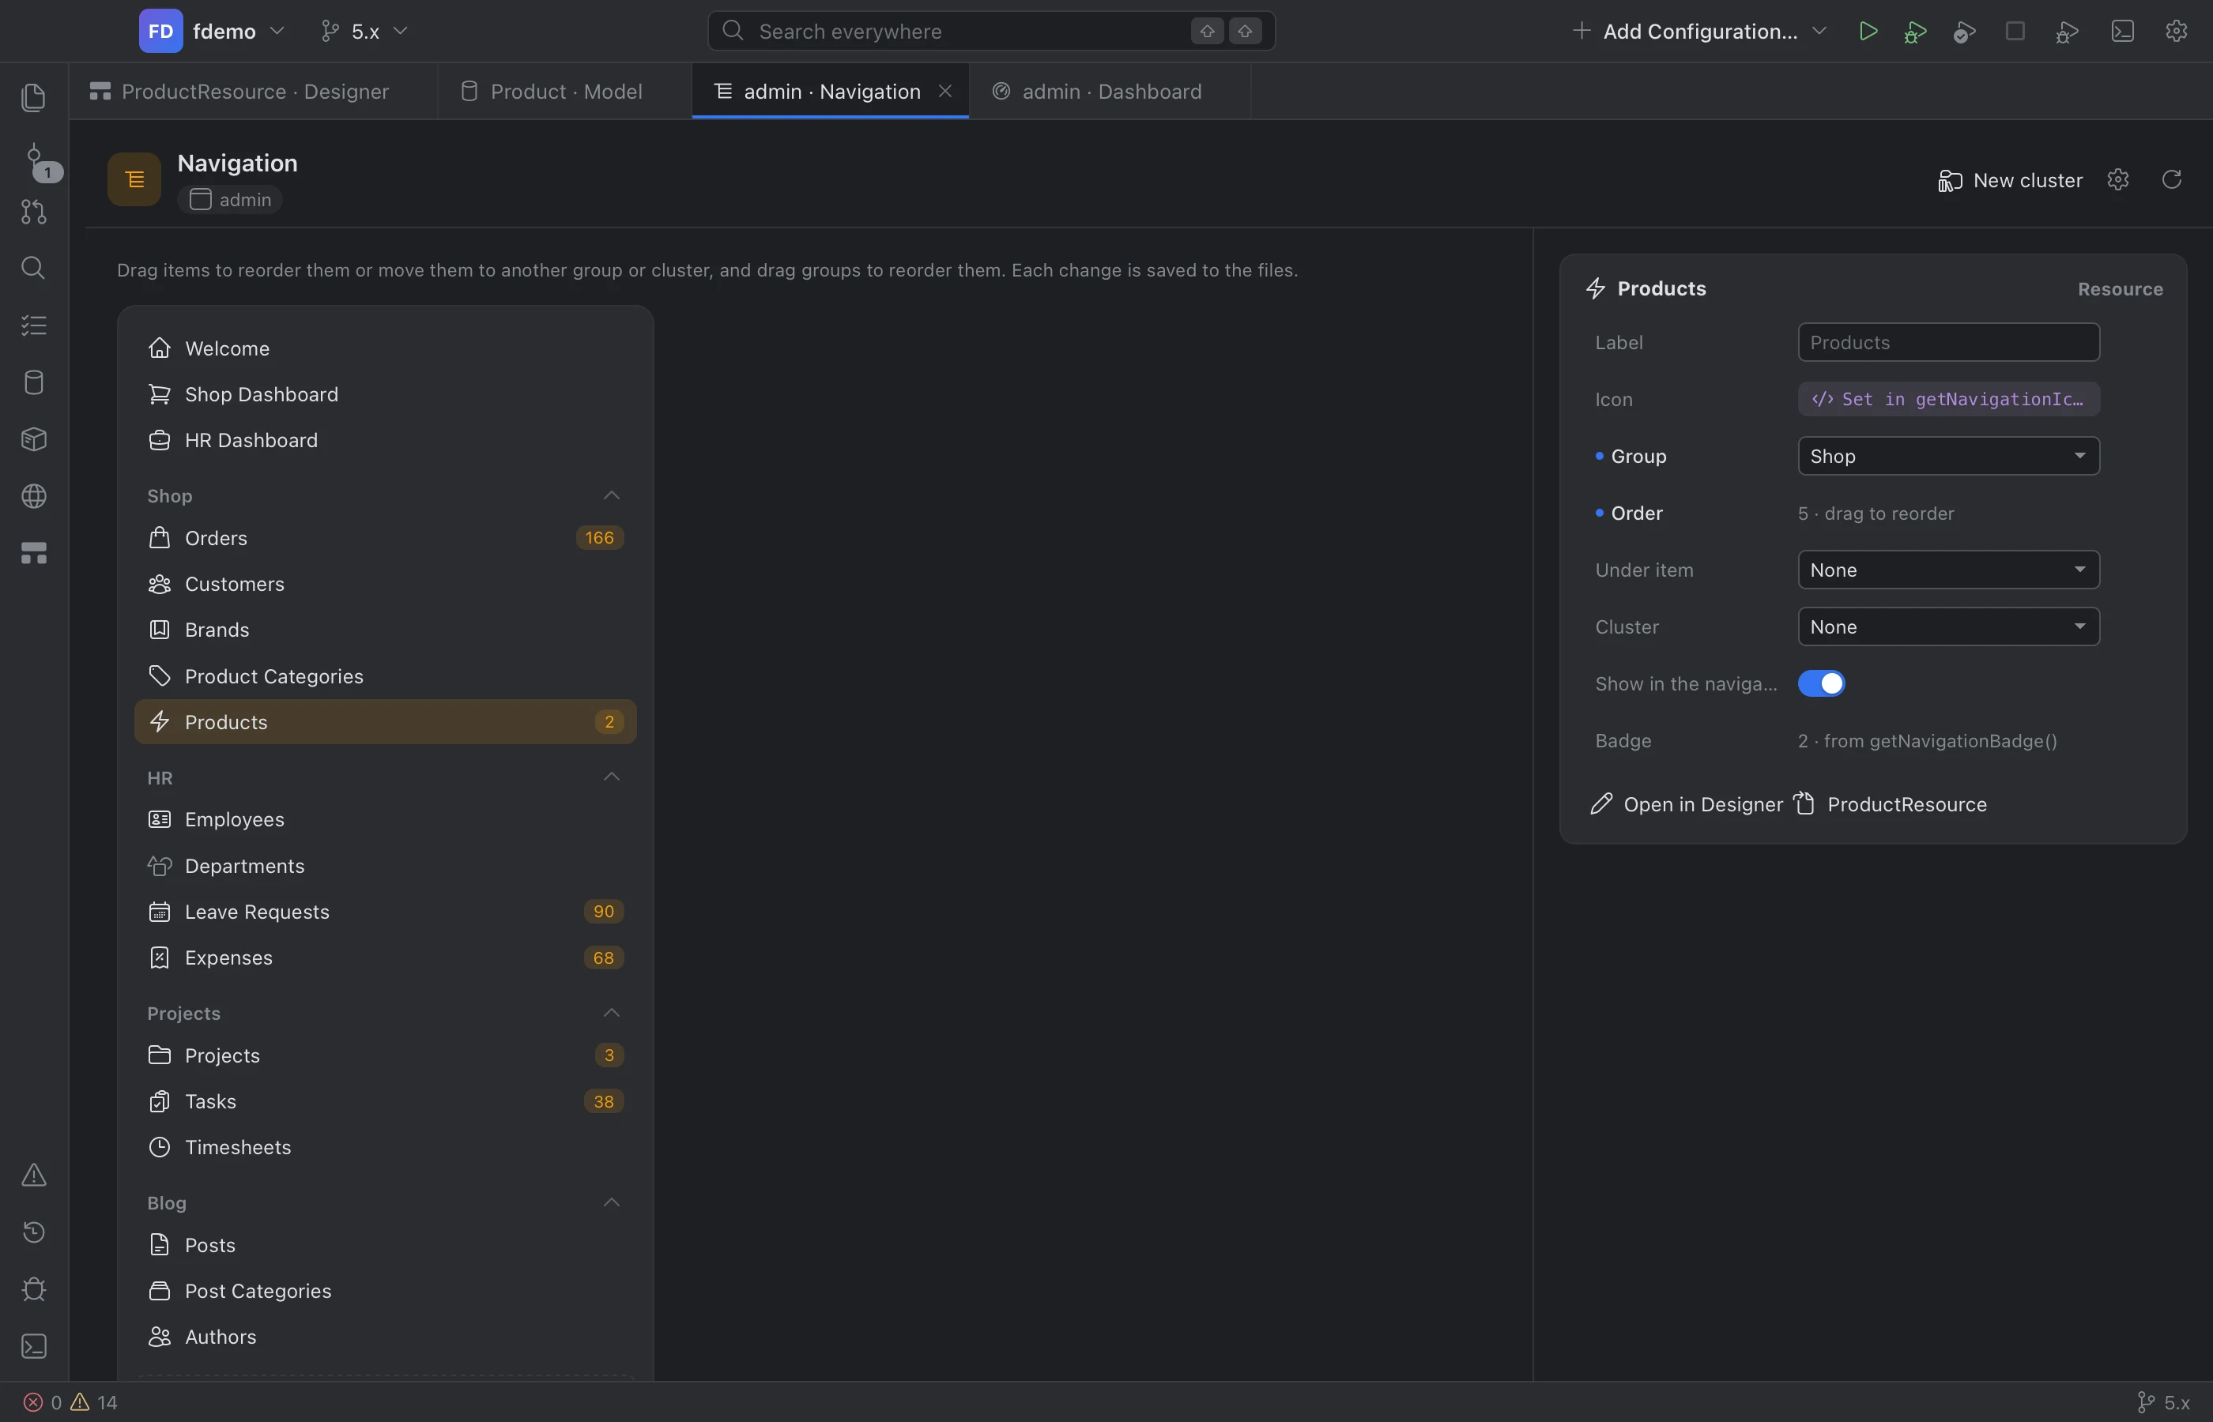Open the Database tool icon in sidebar
Viewport: 2213px width, 1422px height.
(x=33, y=382)
